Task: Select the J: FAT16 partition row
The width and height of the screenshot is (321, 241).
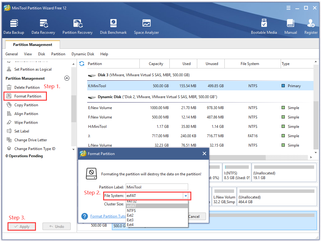Action: [x=200, y=136]
